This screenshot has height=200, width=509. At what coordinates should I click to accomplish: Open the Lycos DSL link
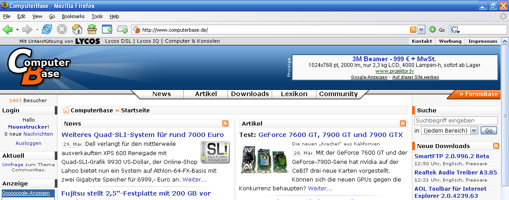pyautogui.click(x=118, y=41)
